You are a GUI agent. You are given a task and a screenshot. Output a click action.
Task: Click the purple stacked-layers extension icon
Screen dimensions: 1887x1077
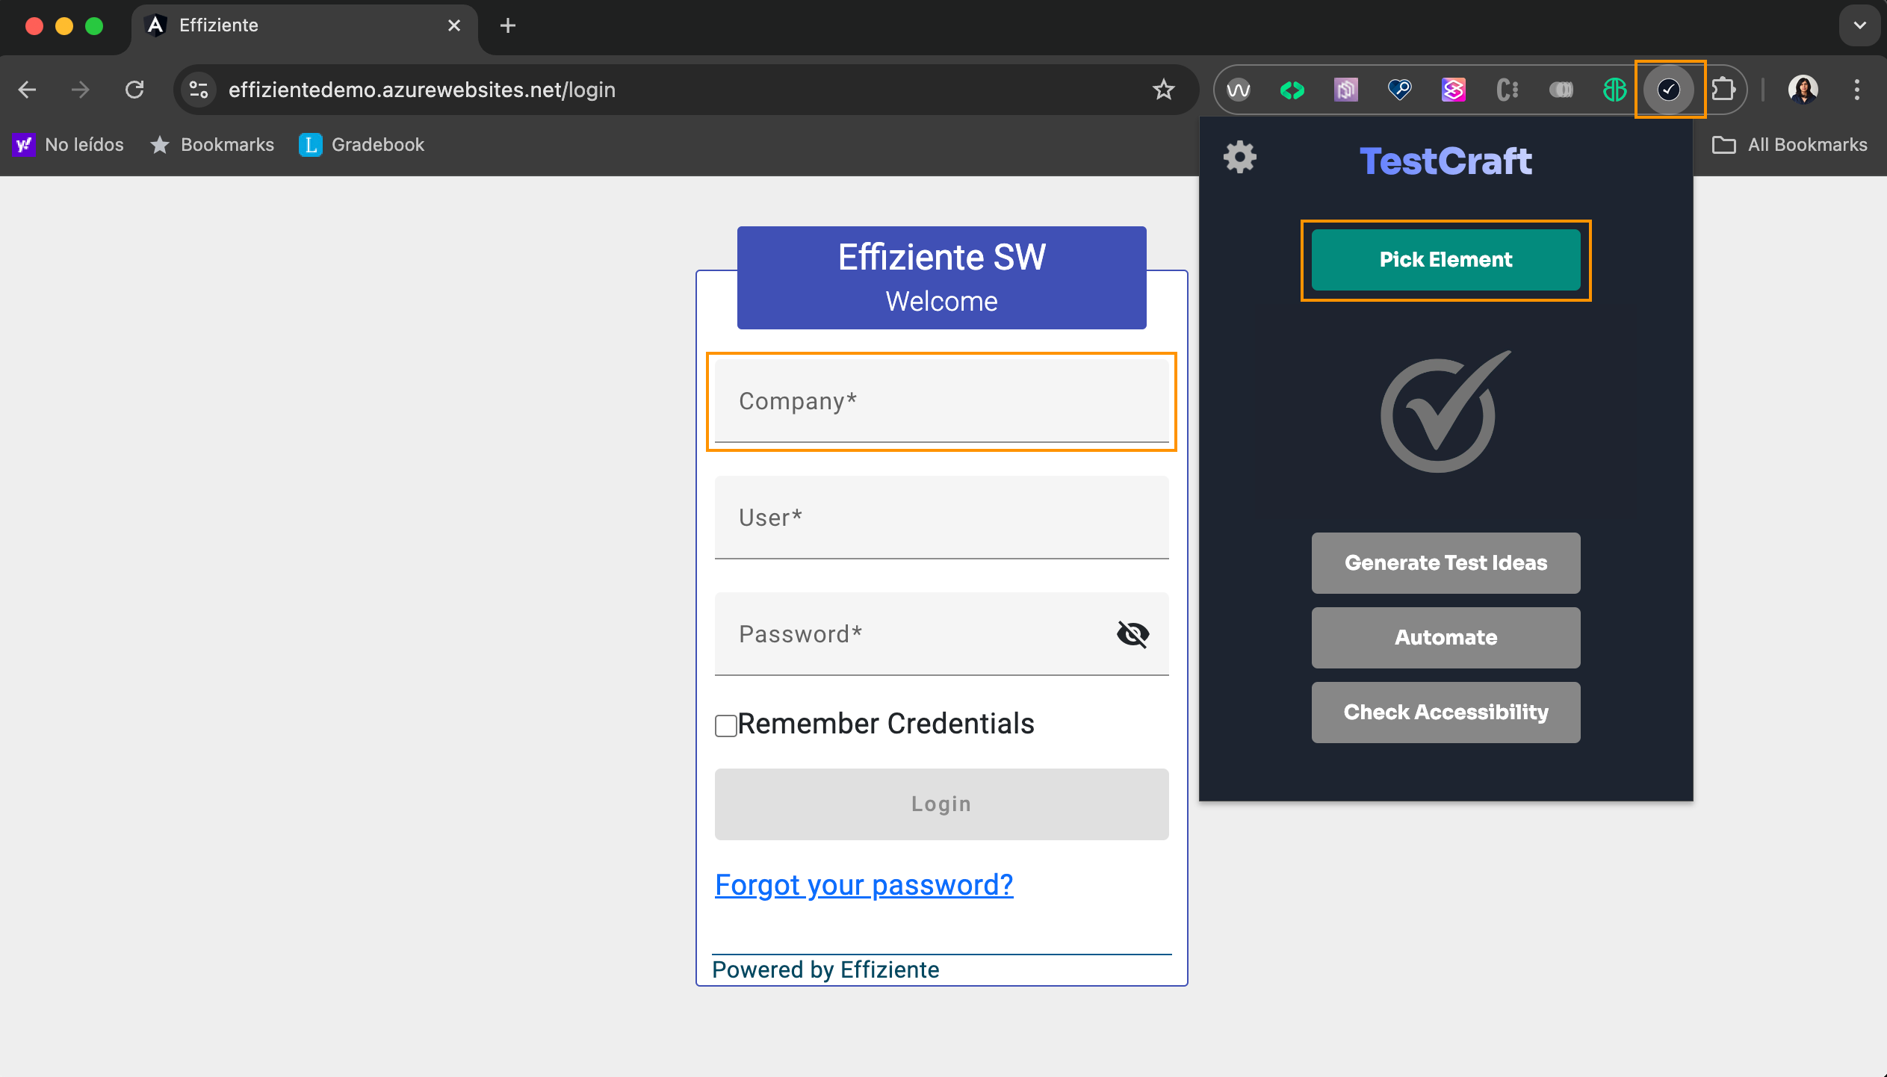coord(1346,90)
